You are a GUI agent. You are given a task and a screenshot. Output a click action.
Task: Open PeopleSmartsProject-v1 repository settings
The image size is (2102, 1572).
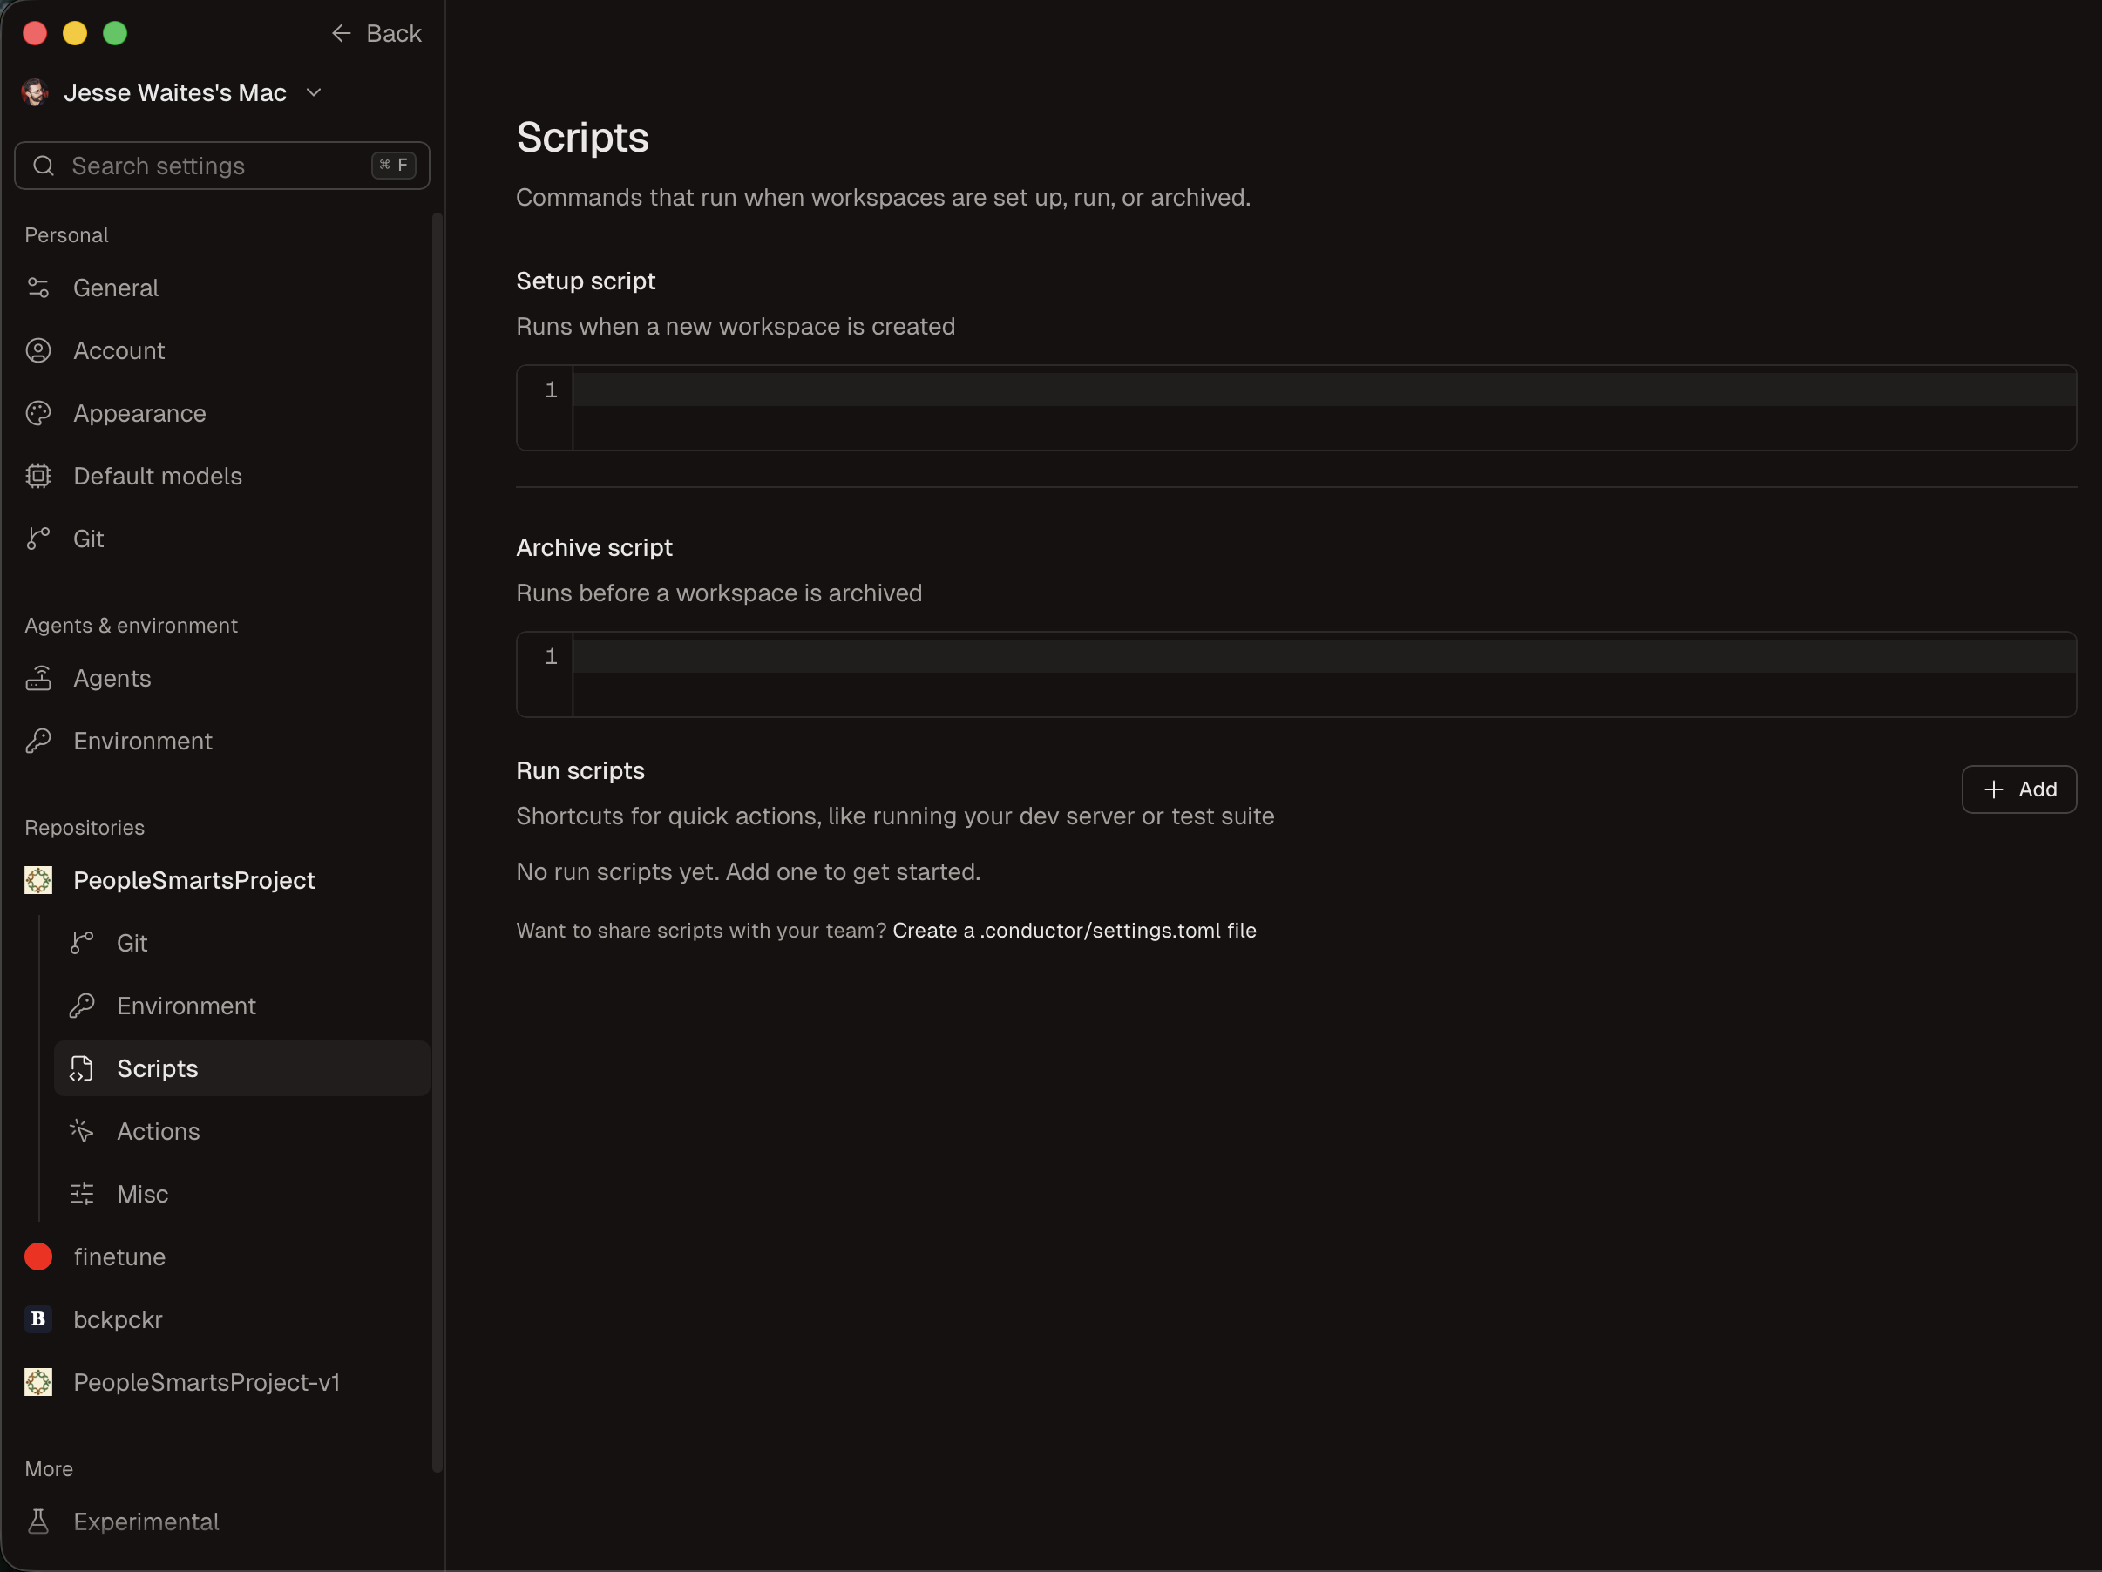222,1383
